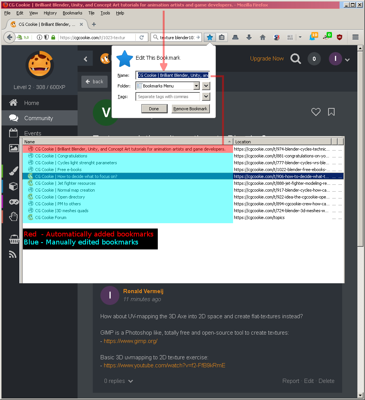This screenshot has width=365, height=400.
Task: Click the bookmark Name text field
Action: pos(173,75)
